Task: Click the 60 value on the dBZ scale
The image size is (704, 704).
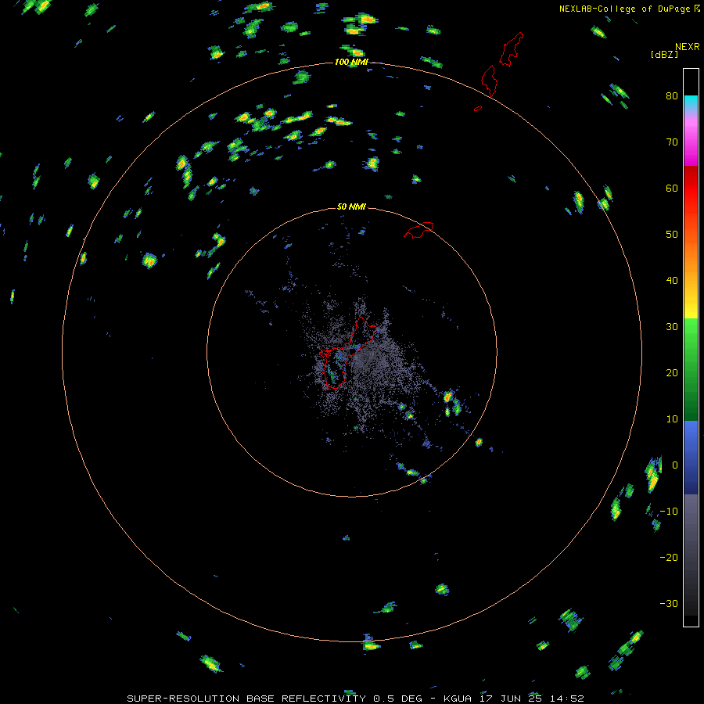Action: coord(672,188)
